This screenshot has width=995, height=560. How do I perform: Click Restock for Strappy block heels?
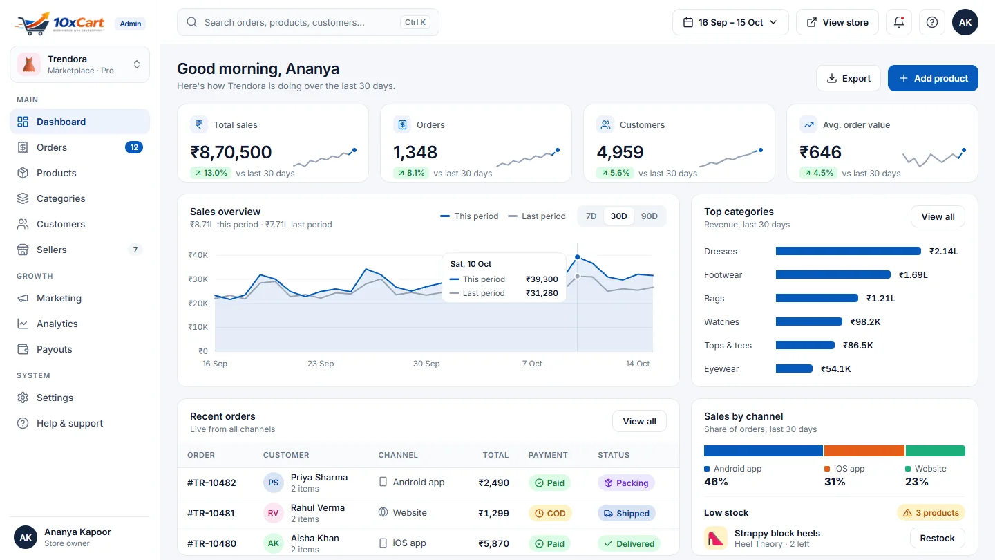click(938, 538)
